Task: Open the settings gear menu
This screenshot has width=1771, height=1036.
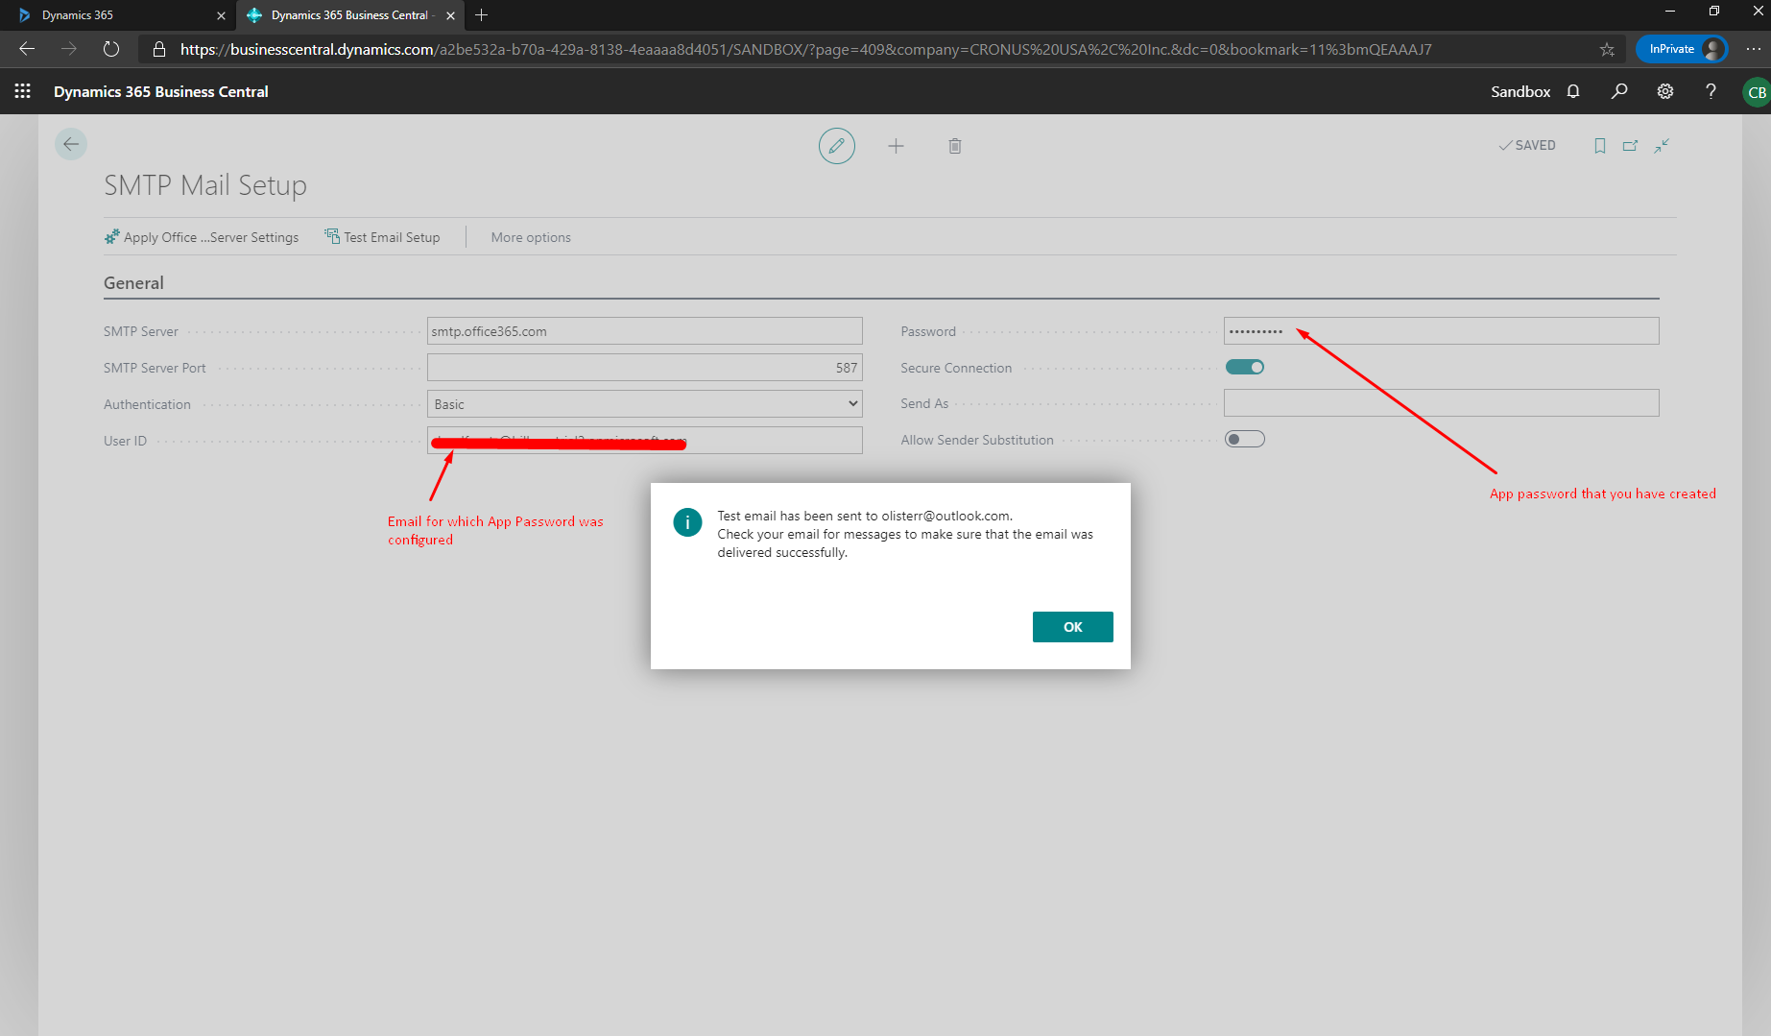Action: 1665,91
